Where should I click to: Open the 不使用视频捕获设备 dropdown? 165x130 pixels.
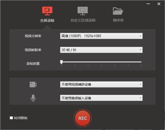pos(101,84)
